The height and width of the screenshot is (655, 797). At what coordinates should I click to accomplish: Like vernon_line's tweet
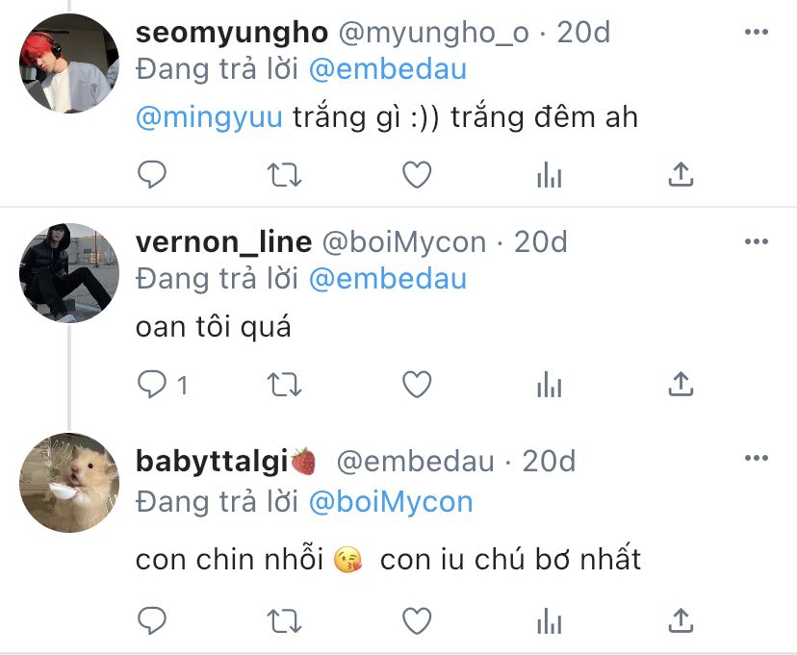pyautogui.click(x=417, y=385)
